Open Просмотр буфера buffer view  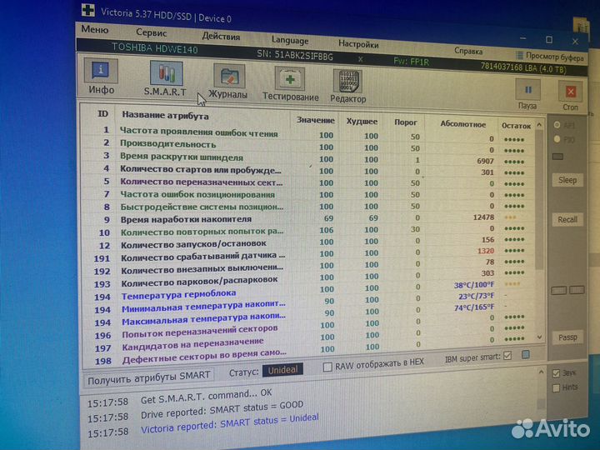(x=550, y=57)
